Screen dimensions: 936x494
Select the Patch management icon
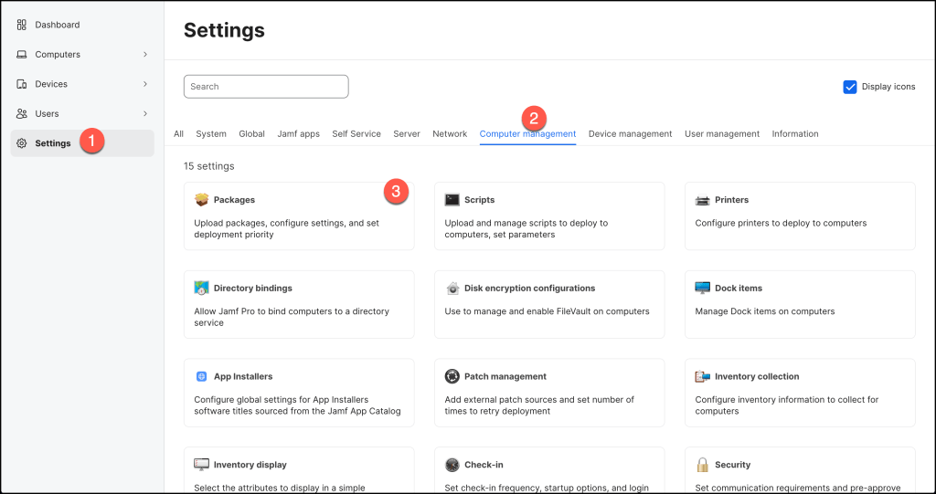tap(452, 376)
